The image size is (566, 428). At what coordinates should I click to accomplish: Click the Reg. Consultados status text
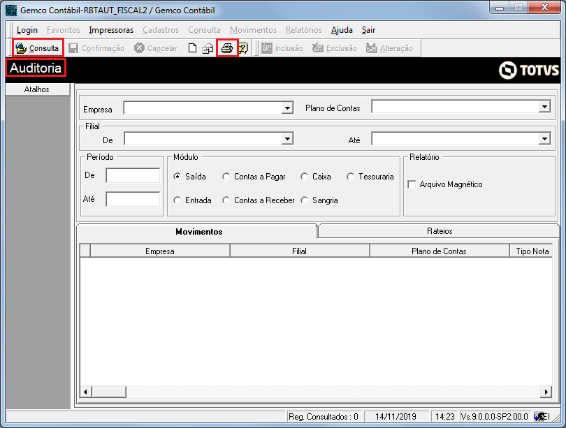click(x=324, y=417)
